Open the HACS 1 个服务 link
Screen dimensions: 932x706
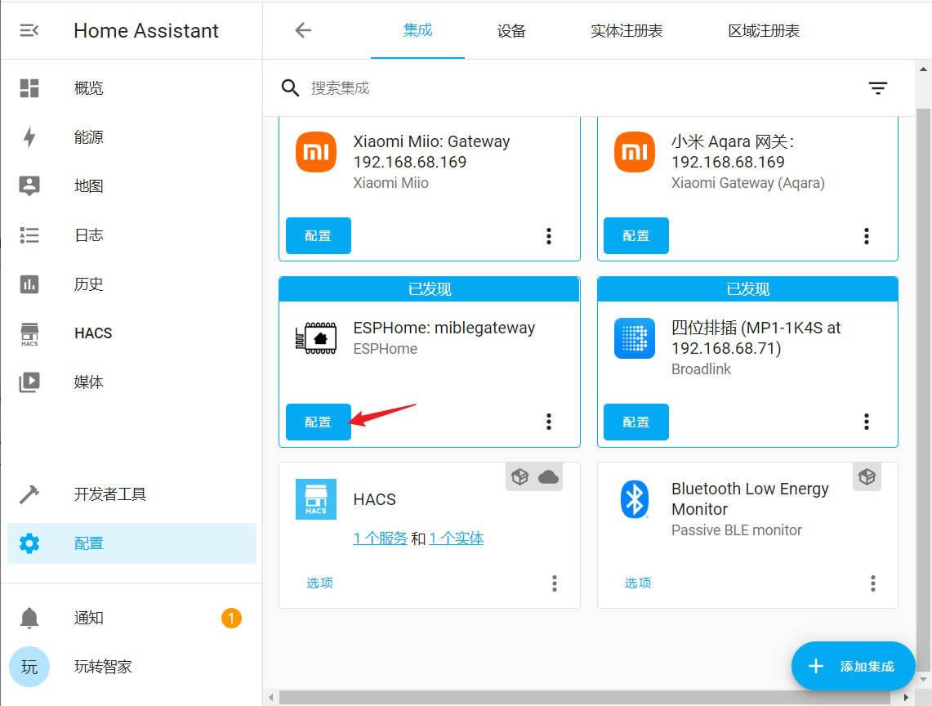381,538
